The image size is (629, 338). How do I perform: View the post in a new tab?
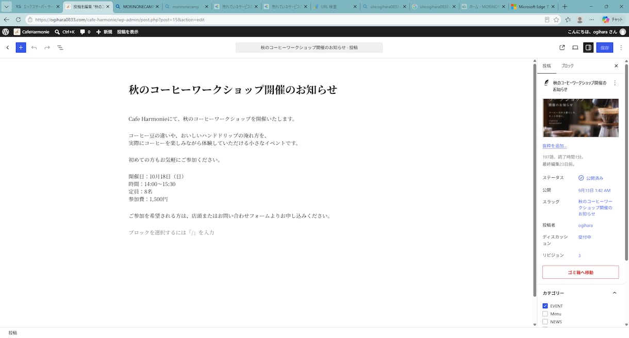point(562,47)
